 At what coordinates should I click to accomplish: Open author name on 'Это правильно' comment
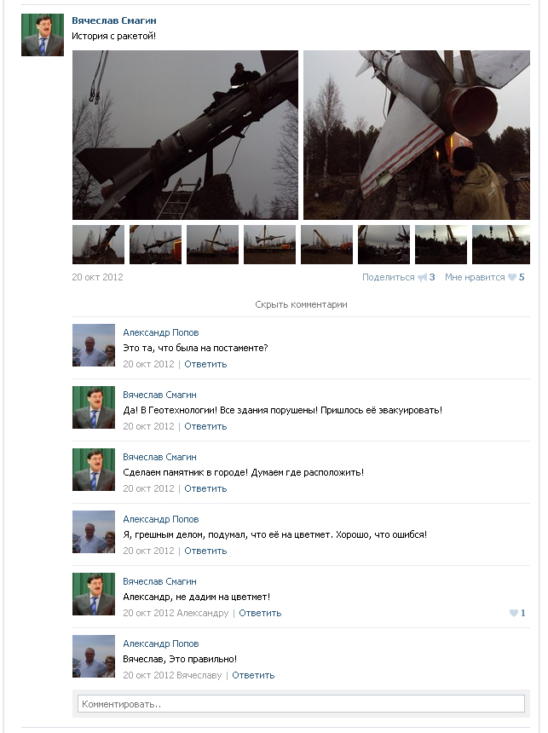tap(161, 644)
